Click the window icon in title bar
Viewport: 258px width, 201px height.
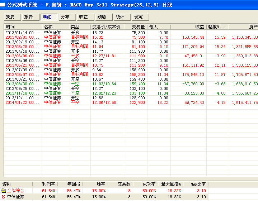coord(3,4)
